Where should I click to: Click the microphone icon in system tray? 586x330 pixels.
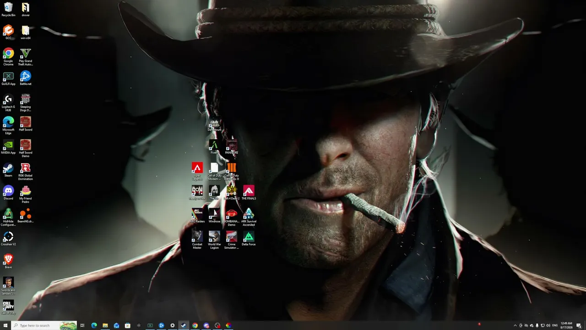click(x=537, y=325)
